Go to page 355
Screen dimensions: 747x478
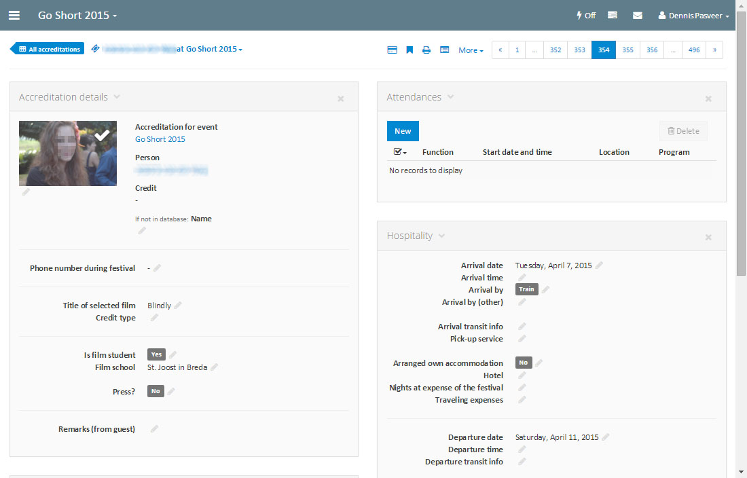click(627, 50)
